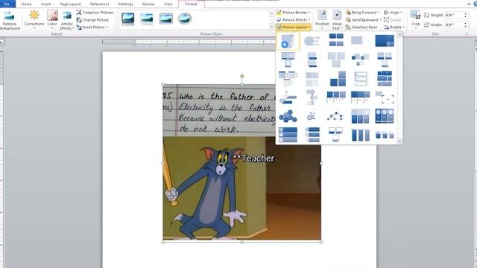Decrease picture Height with down arrow

coord(465,16)
